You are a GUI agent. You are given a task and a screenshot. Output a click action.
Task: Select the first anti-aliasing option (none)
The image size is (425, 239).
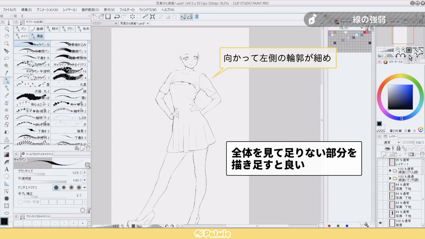click(x=56, y=187)
